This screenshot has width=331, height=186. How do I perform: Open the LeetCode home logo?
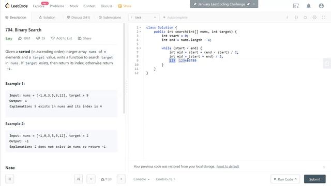[x=17, y=6]
